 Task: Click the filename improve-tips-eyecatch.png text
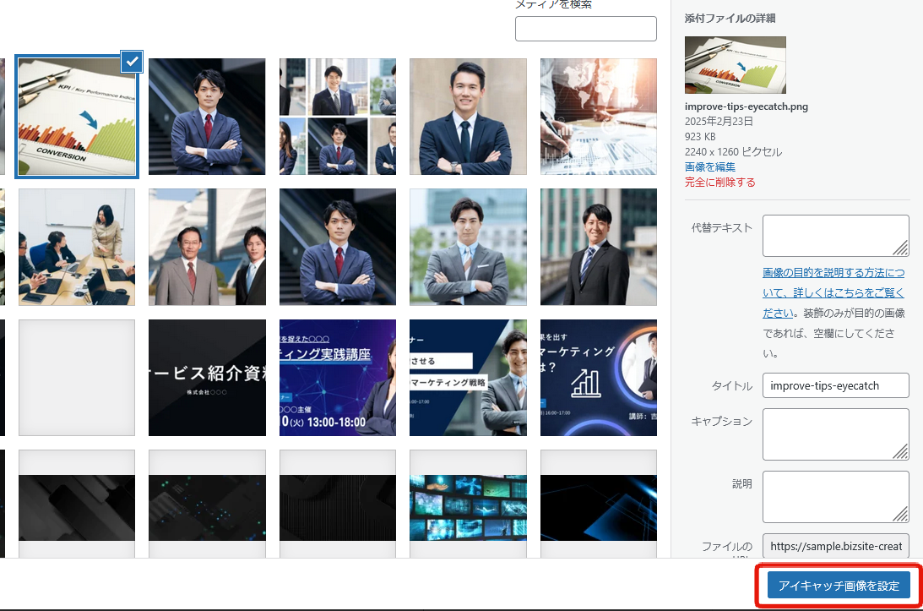(747, 106)
